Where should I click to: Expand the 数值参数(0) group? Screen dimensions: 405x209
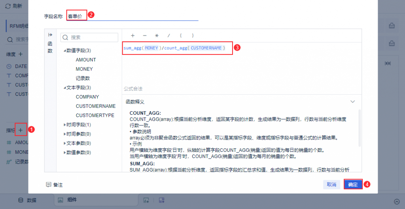point(64,153)
